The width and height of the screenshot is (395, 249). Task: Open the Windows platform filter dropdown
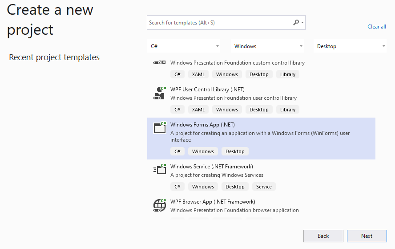coord(267,46)
